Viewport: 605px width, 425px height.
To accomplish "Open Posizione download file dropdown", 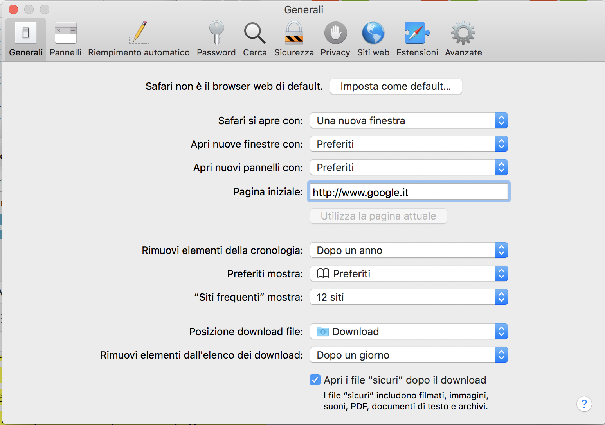I will click(x=409, y=332).
